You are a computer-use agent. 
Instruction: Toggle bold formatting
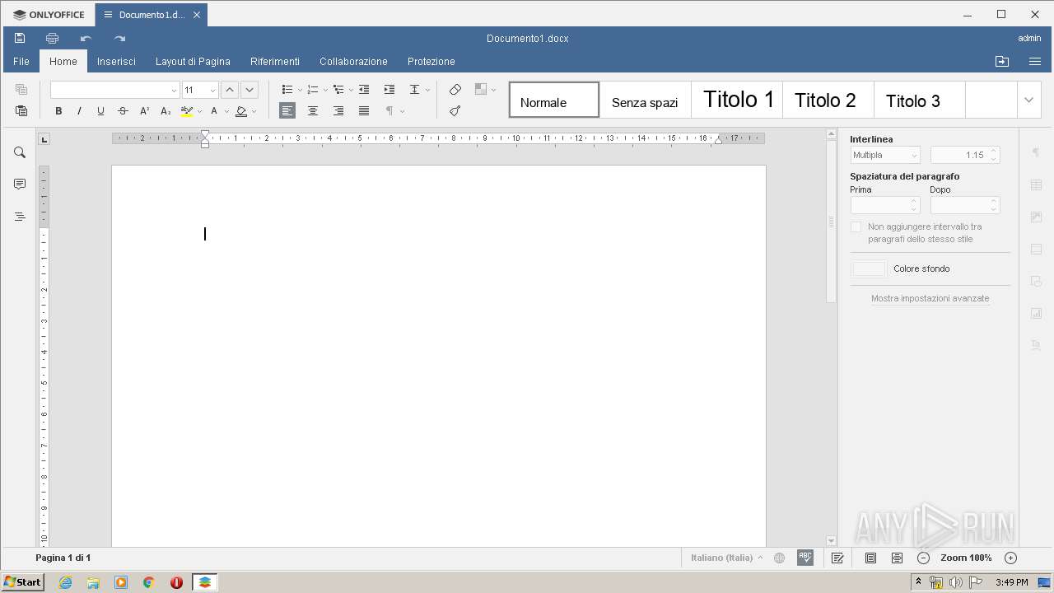[58, 111]
